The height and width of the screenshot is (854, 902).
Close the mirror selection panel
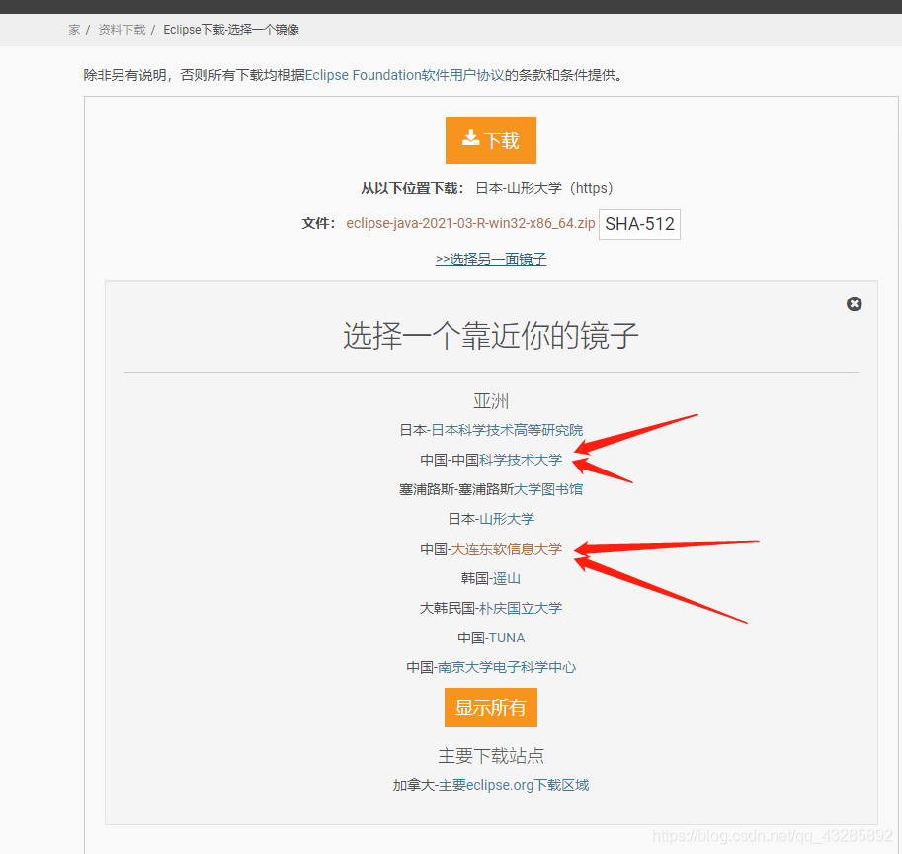point(854,303)
